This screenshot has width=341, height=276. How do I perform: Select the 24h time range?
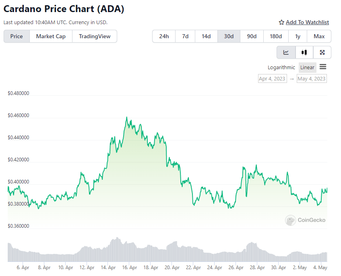164,36
